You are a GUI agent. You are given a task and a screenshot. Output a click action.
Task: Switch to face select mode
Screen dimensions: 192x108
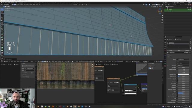click(16, 5)
